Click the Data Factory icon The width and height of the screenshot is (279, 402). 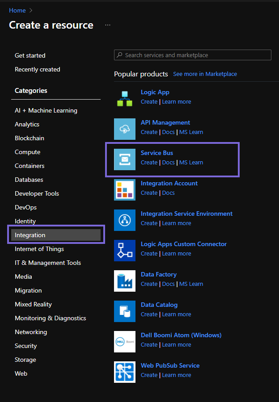coord(125,281)
